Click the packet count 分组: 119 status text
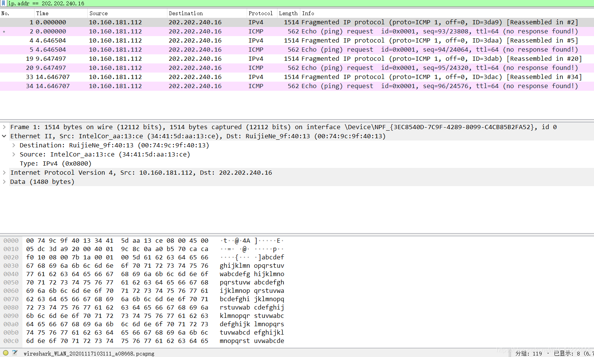This screenshot has width=594, height=357. coord(529,353)
